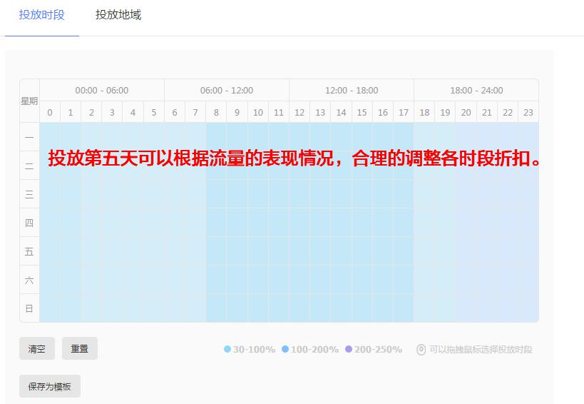This screenshot has width=584, height=404.
Task: Click hour column header 14
Action: pos(341,112)
